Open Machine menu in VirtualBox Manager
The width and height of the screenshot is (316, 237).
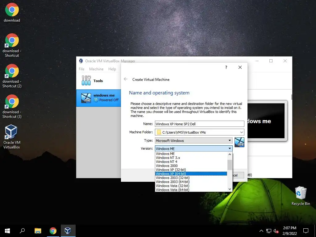pos(96,69)
